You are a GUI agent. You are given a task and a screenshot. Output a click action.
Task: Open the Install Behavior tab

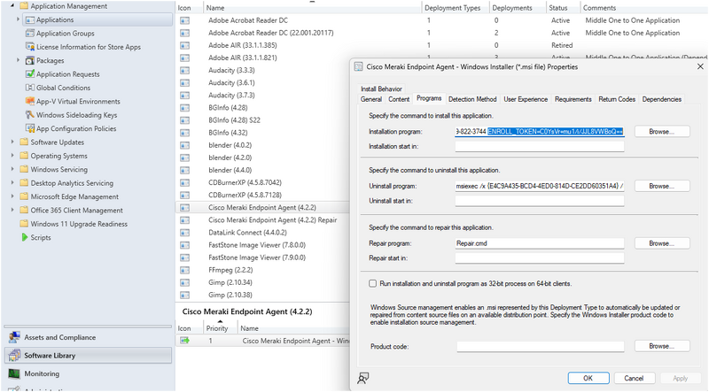click(x=381, y=89)
